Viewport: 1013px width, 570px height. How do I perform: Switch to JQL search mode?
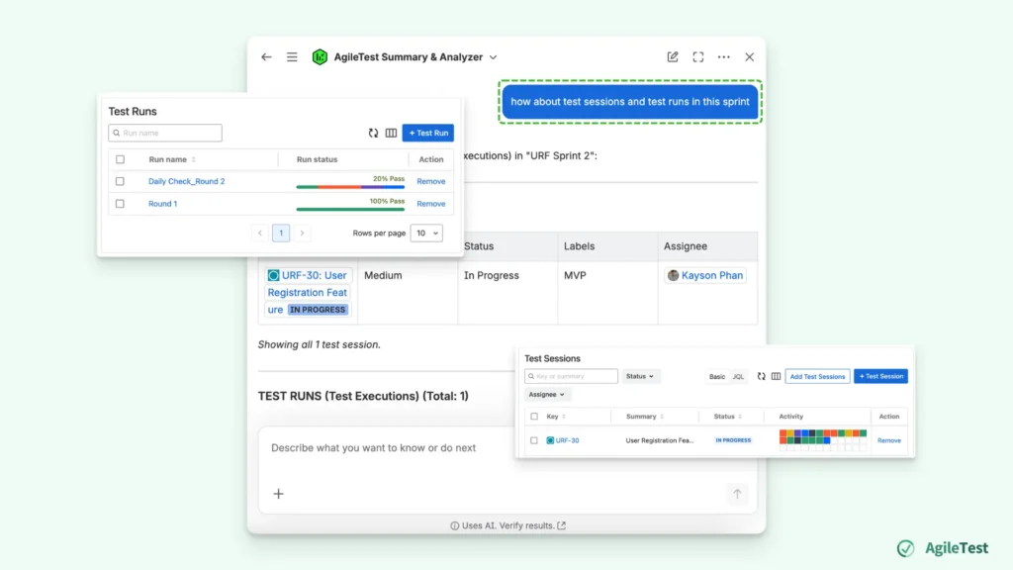pos(738,376)
